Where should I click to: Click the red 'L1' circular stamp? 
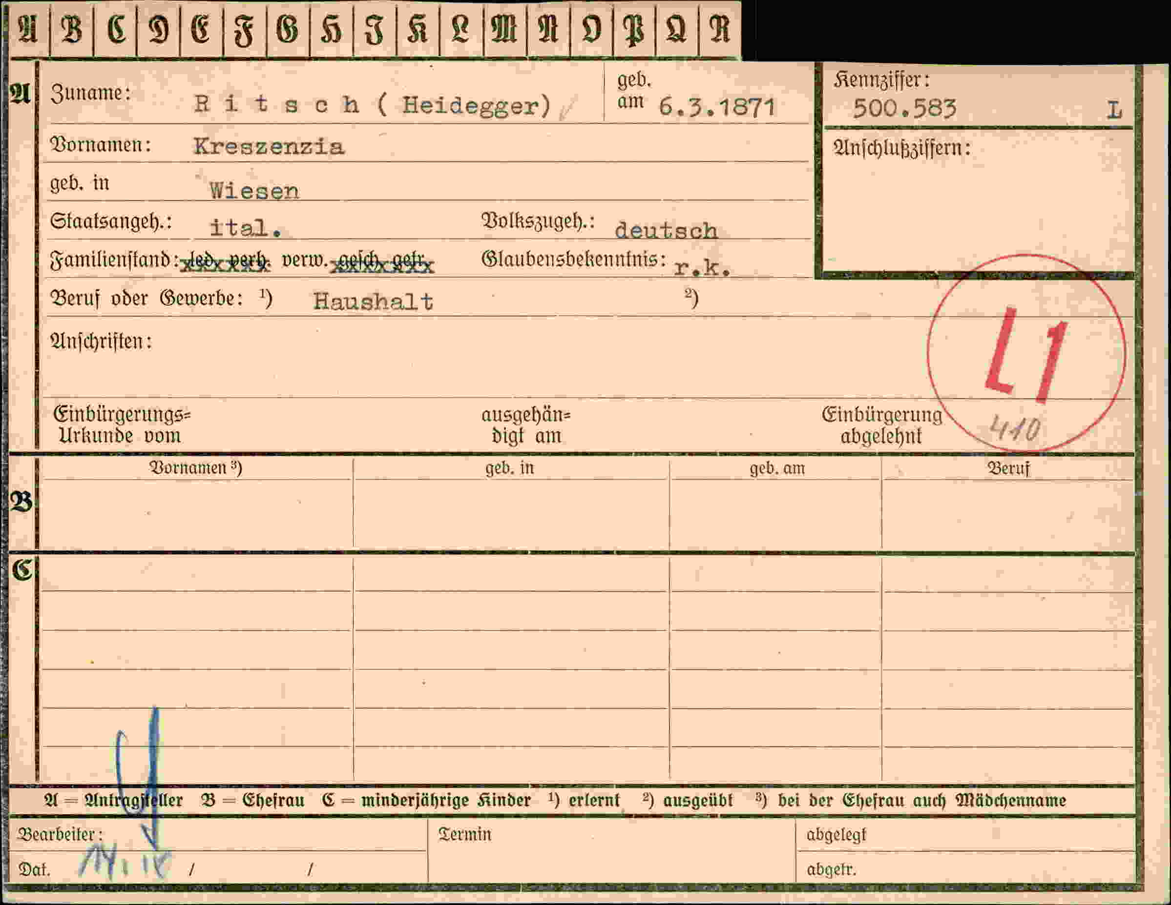(x=1026, y=353)
